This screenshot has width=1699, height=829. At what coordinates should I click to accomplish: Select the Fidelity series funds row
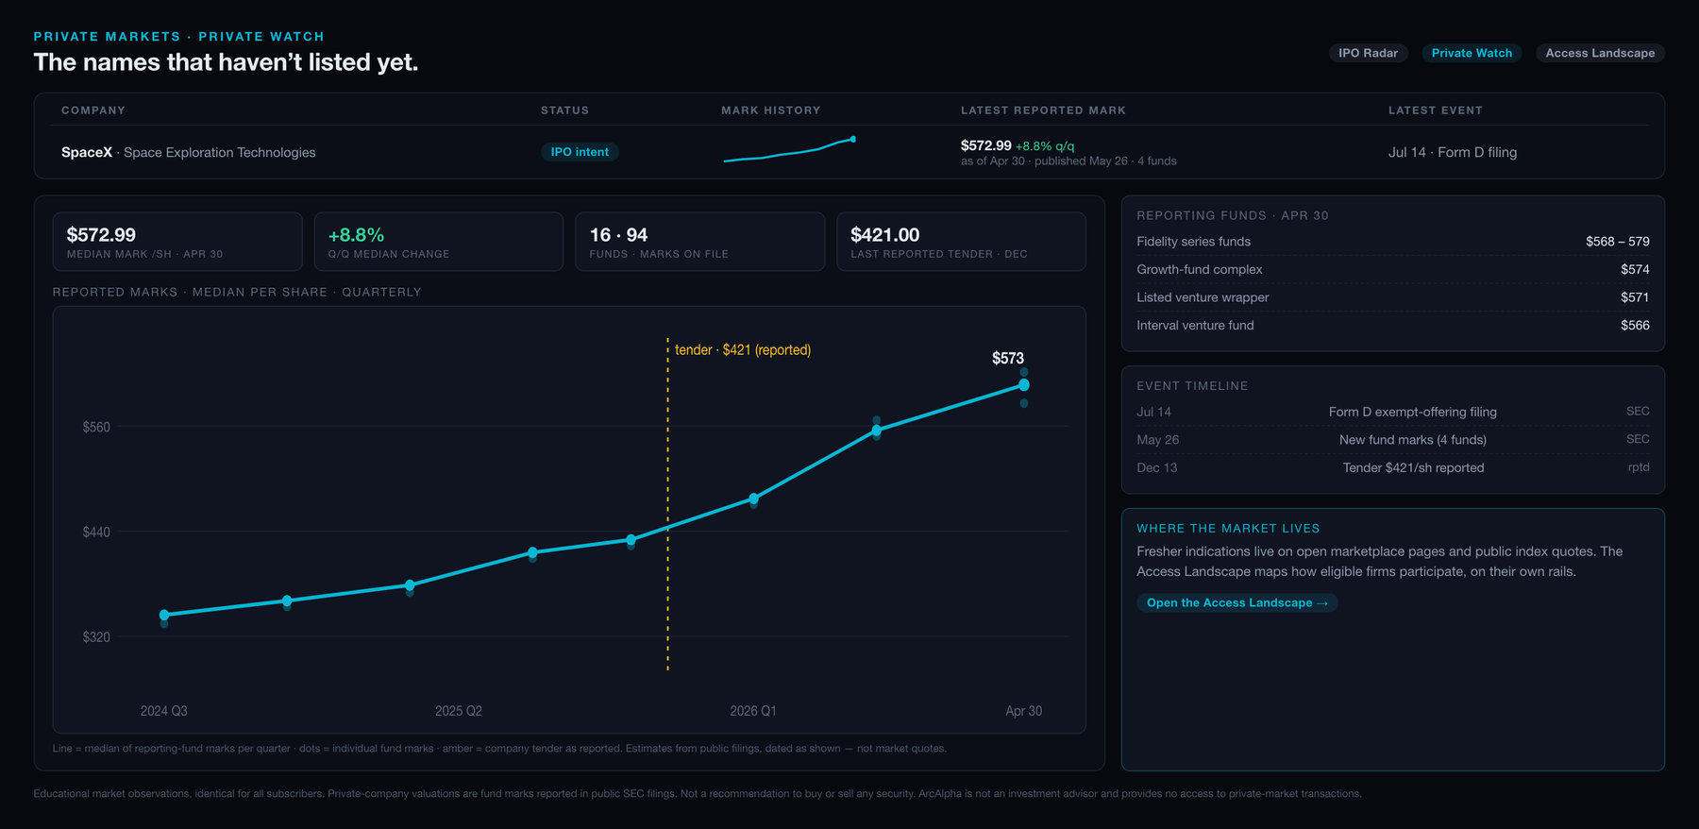tap(1393, 242)
